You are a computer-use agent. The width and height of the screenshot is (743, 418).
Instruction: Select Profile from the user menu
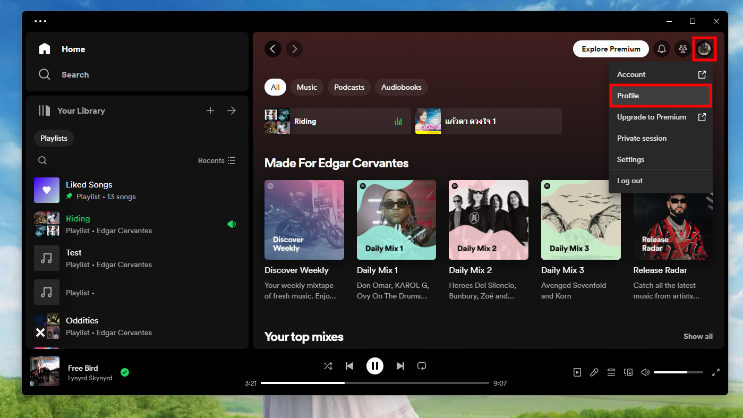[x=660, y=96]
